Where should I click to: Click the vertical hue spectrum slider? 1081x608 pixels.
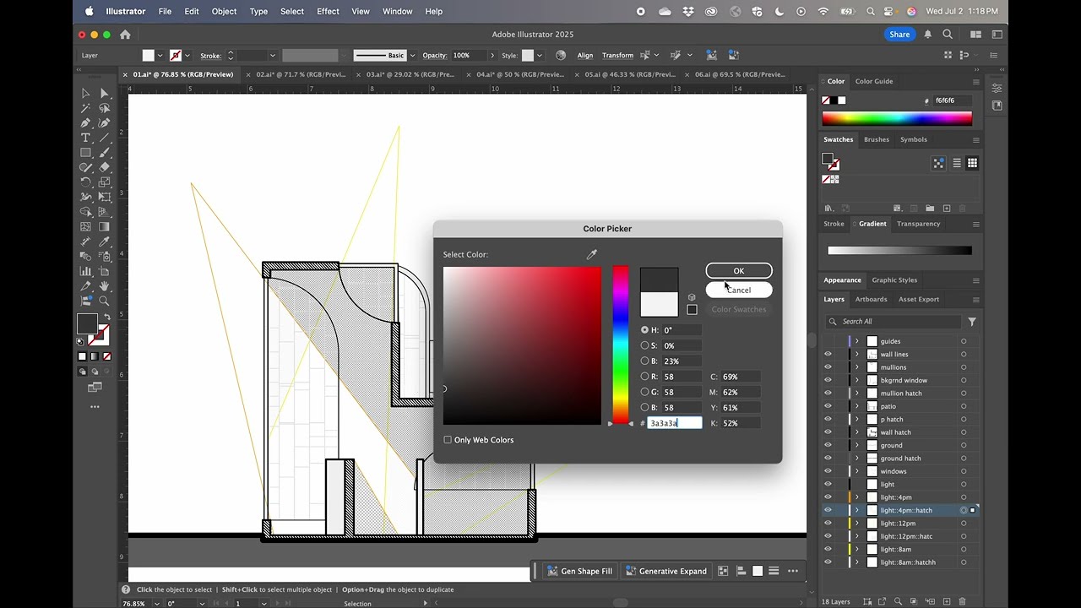(x=621, y=345)
